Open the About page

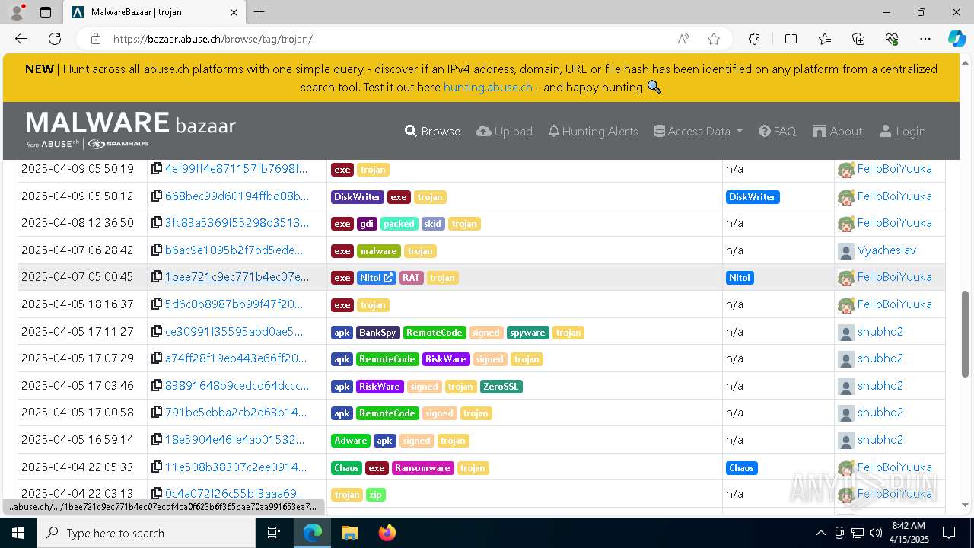[x=838, y=131]
